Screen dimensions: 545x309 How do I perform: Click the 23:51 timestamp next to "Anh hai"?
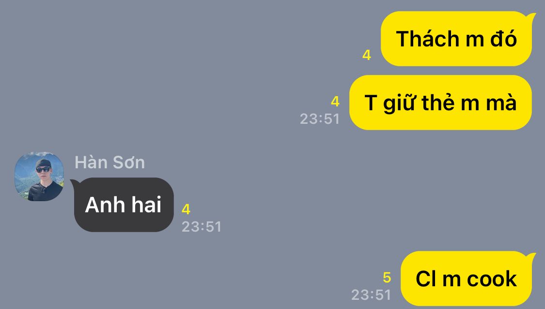[201, 226]
